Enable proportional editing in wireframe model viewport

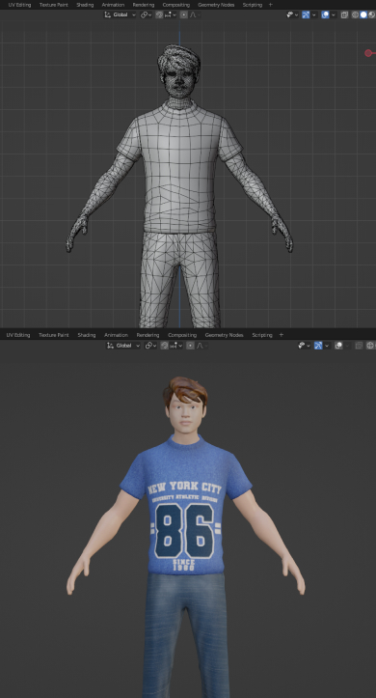[x=184, y=14]
